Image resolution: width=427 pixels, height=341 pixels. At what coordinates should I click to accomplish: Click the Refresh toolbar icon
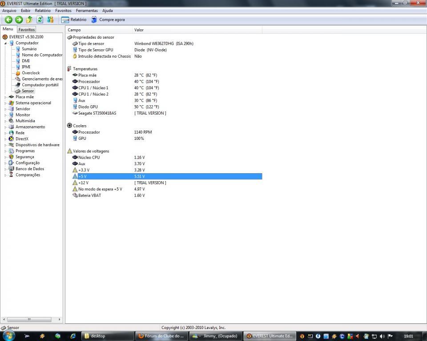click(x=40, y=20)
